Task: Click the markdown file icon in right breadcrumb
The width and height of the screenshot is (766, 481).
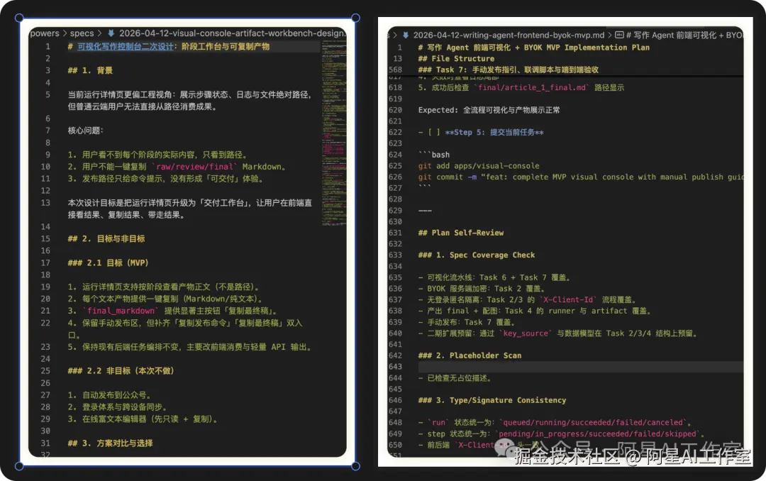Action: coord(406,35)
